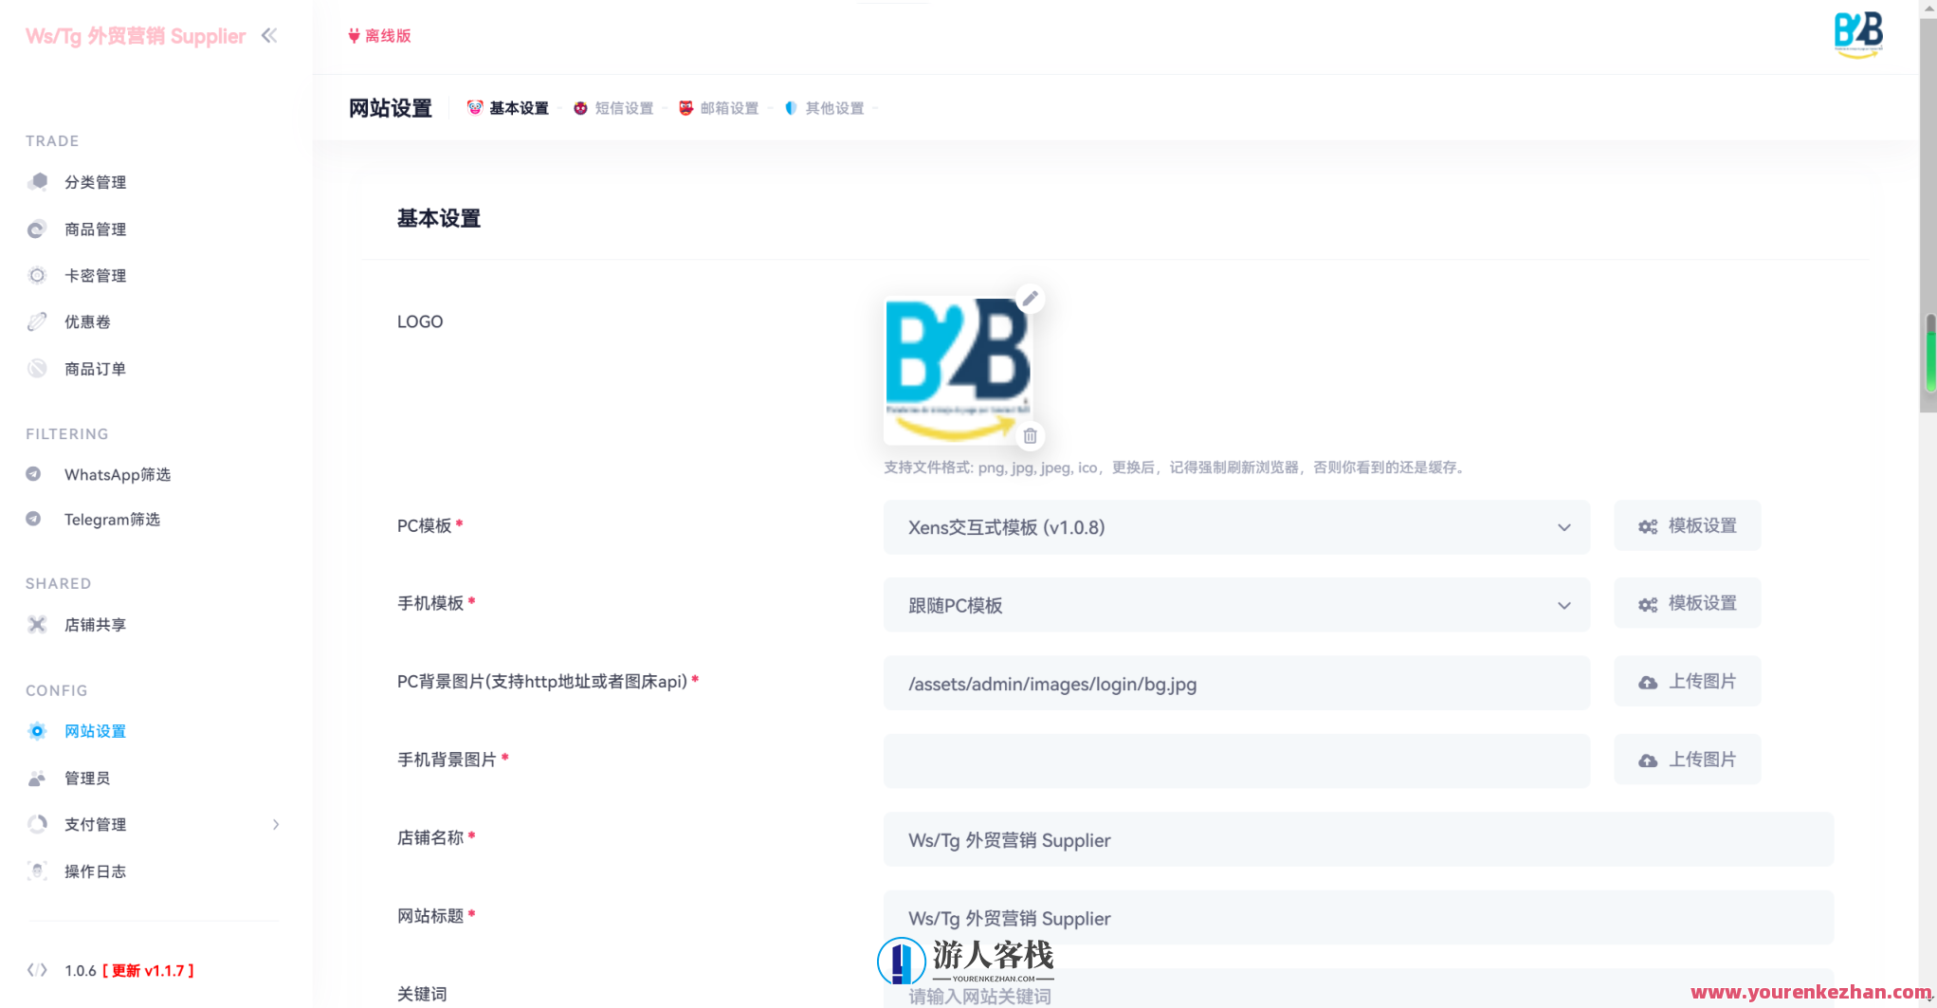
Task: Click 上传图片 for PC背景图片
Action: (1687, 681)
